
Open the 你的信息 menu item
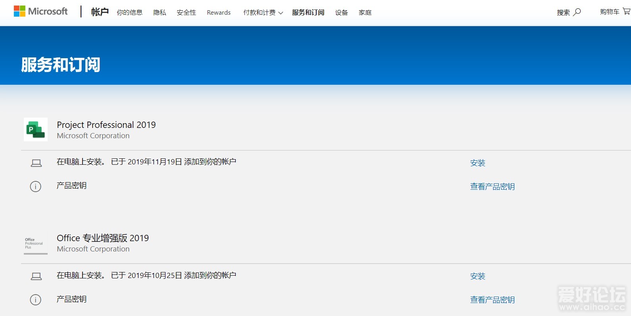click(x=129, y=13)
